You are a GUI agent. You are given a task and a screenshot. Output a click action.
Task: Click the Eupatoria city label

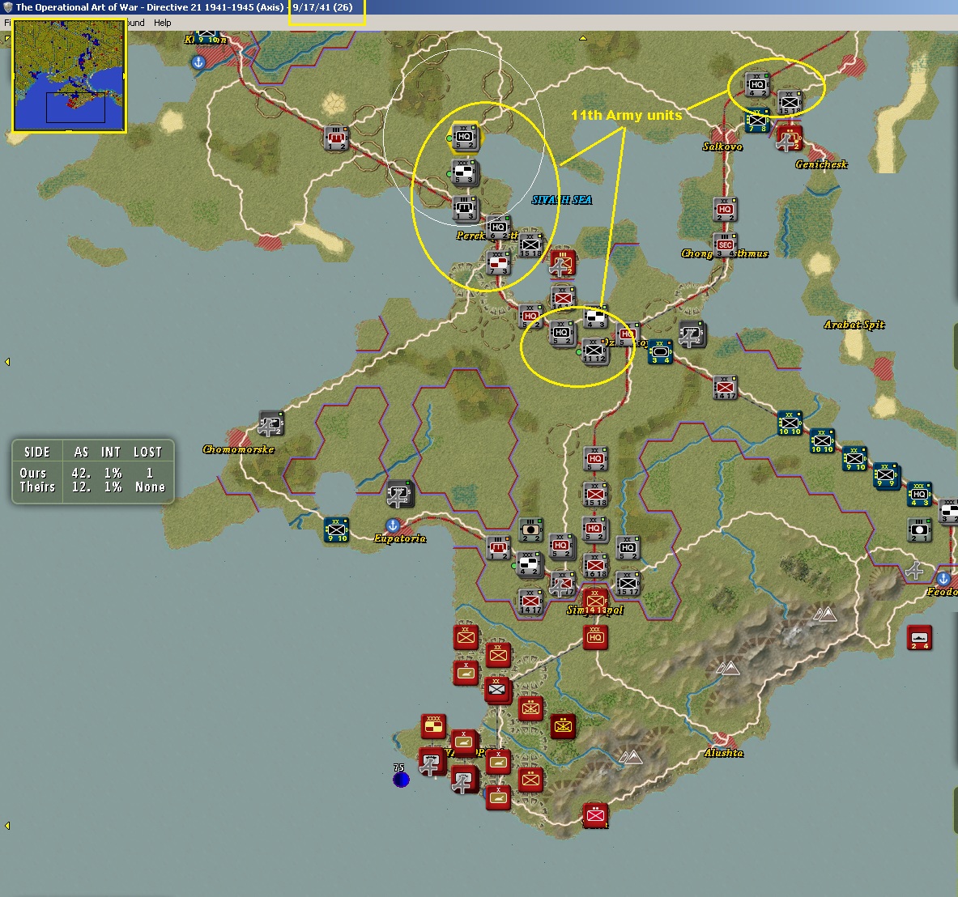[x=400, y=538]
